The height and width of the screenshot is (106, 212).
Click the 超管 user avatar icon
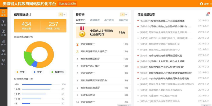[201, 4]
